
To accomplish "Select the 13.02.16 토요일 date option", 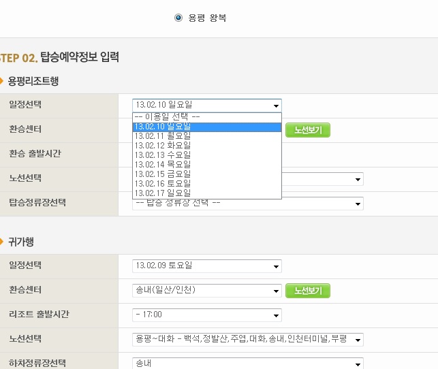I will pyautogui.click(x=206, y=184).
